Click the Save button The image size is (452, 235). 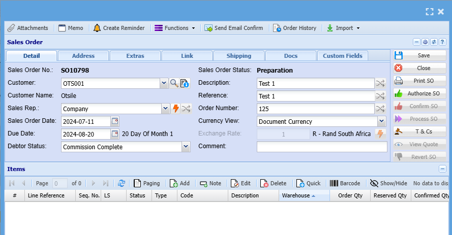(419, 55)
